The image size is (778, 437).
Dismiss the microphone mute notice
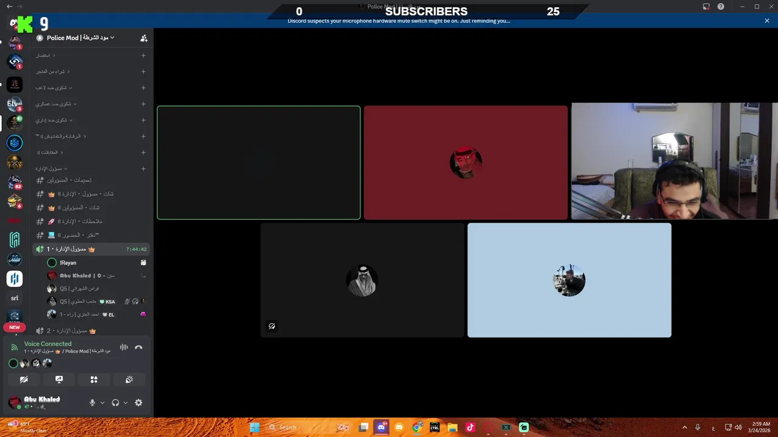(x=767, y=21)
